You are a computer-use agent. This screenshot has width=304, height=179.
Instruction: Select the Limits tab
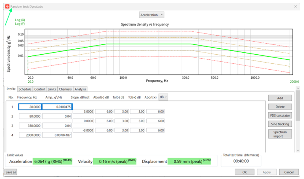pyautogui.click(x=52, y=89)
